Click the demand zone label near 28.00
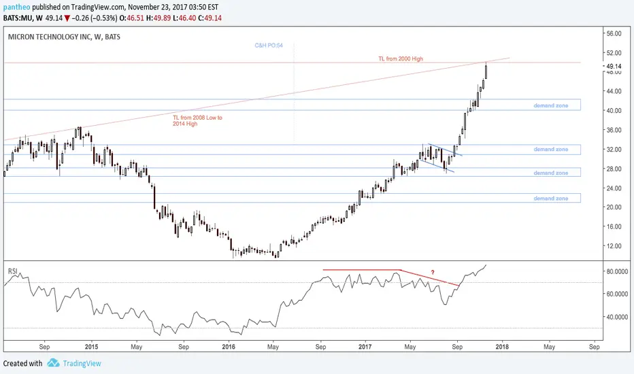Image resolution: width=634 pixels, height=374 pixels. (x=551, y=173)
